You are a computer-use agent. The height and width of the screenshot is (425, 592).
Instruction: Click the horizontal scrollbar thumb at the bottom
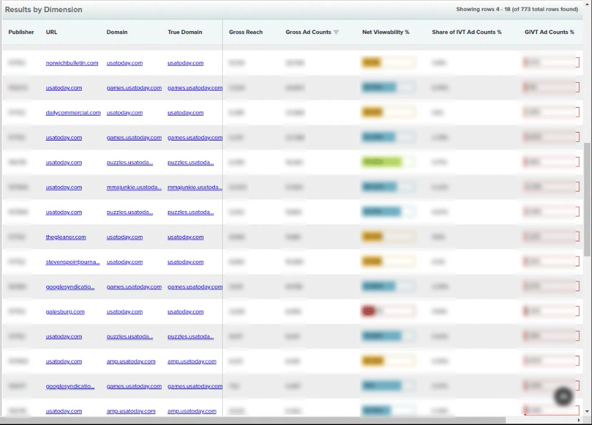253,420
